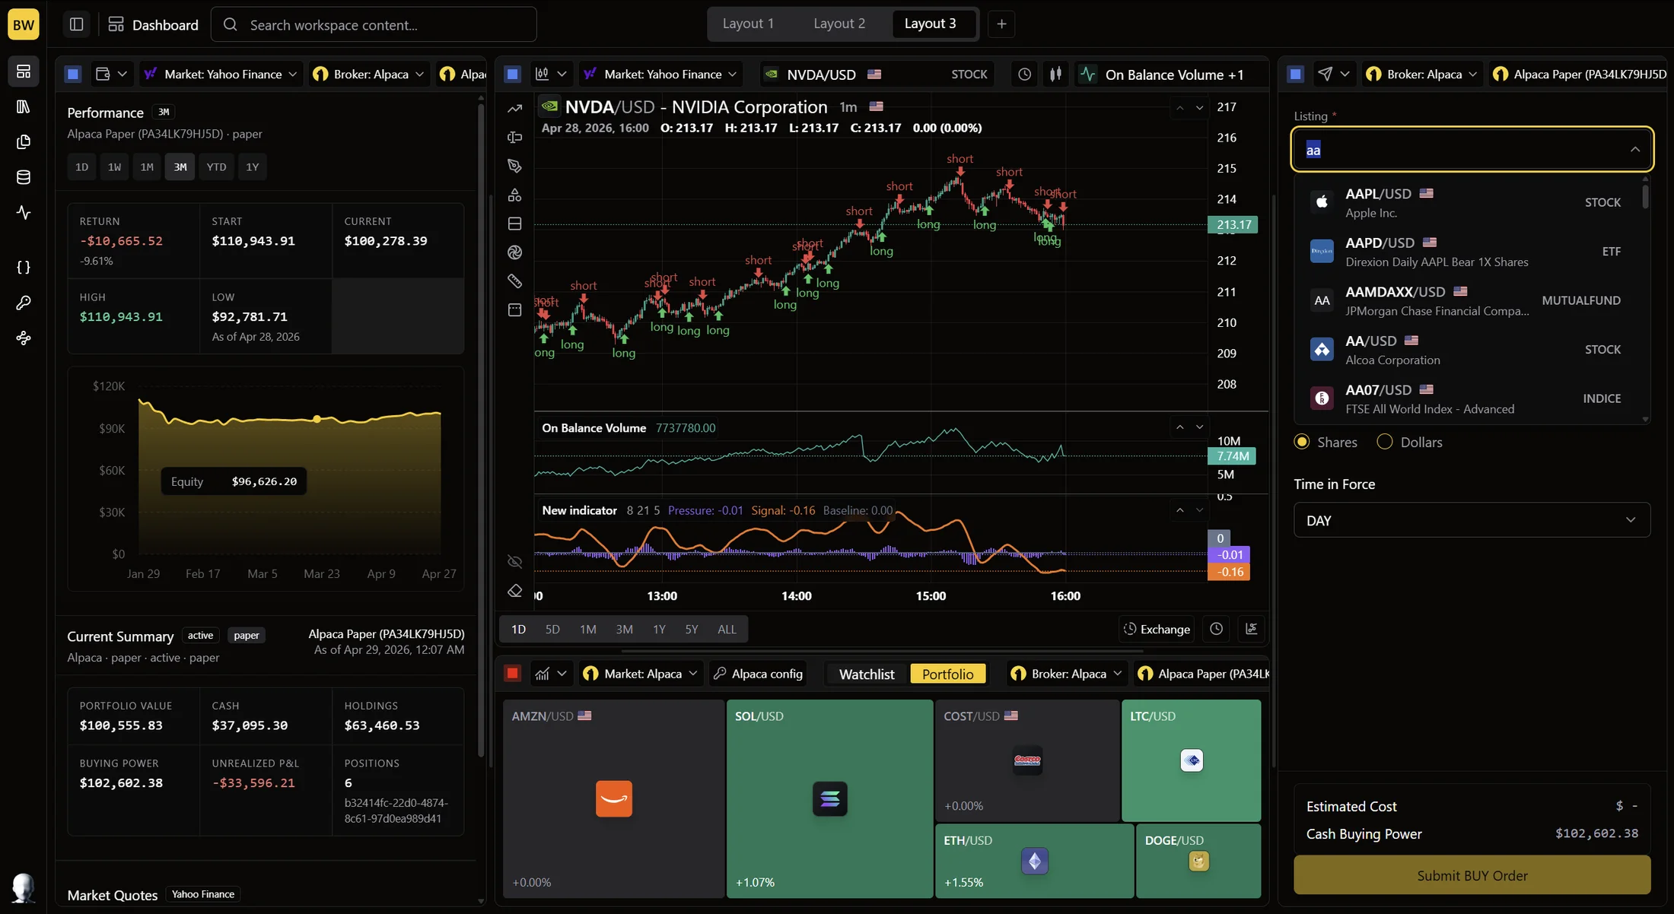
Task: Select YTD performance range
Action: tap(217, 167)
